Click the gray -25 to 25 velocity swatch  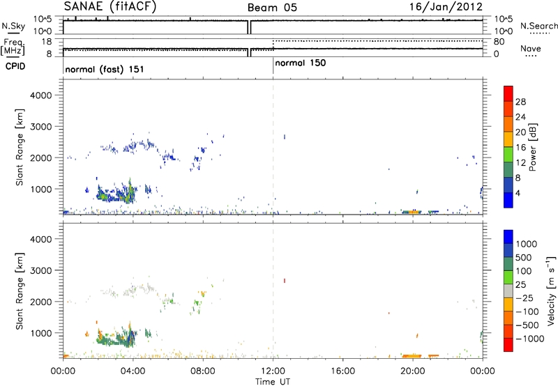point(508,291)
